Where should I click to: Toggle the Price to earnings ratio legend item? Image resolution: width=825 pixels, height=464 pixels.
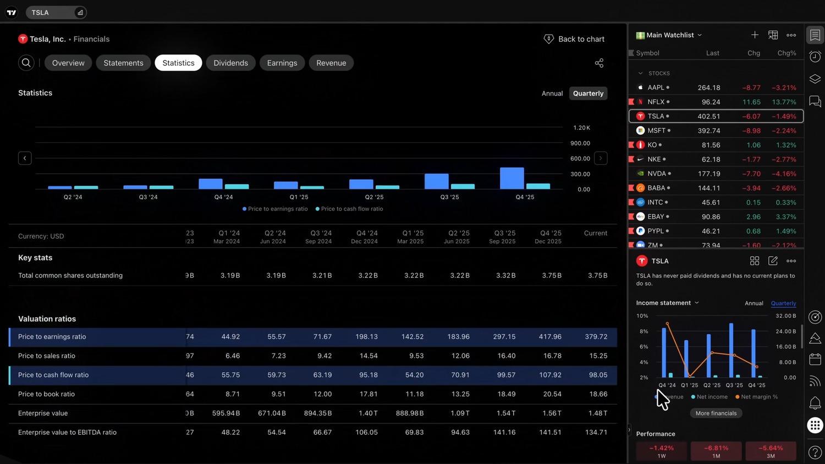275,209
